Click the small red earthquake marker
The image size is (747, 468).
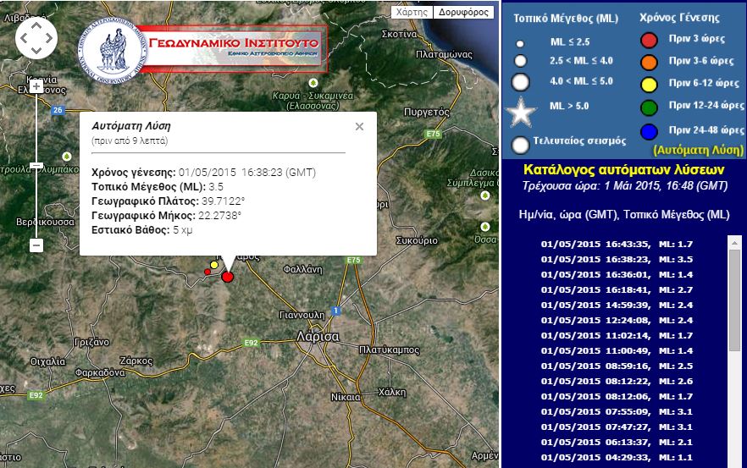[207, 272]
